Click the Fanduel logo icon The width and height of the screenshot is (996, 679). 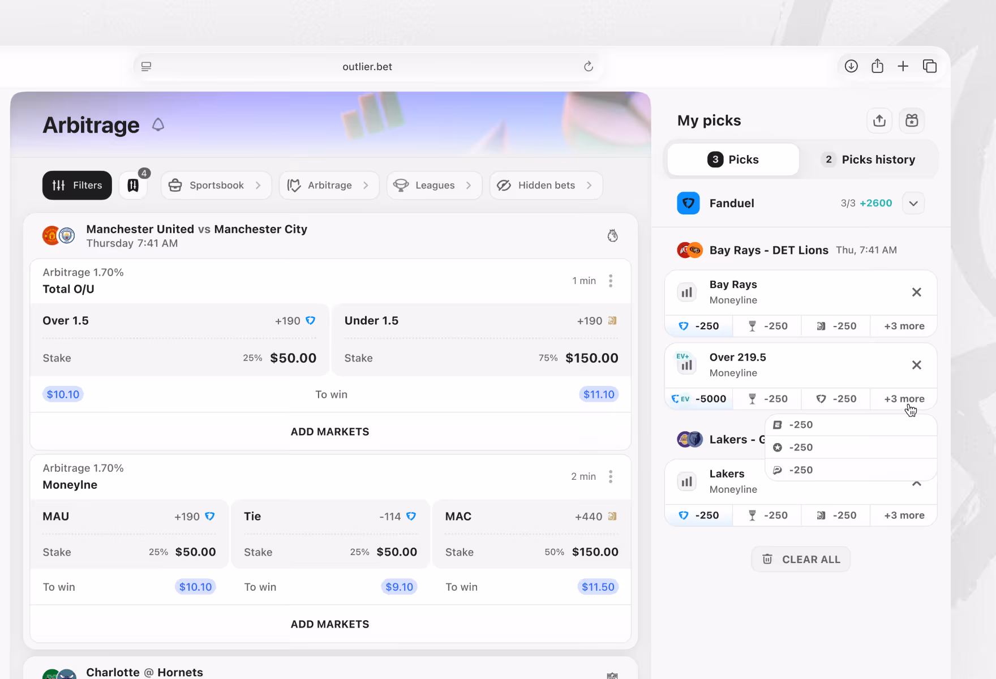click(x=688, y=203)
